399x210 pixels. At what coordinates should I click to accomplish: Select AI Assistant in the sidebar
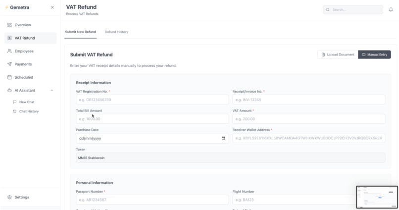pos(30,90)
